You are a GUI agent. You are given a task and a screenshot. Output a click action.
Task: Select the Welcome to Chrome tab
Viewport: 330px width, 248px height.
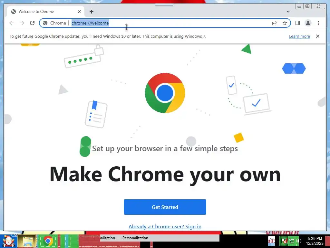[x=46, y=12]
